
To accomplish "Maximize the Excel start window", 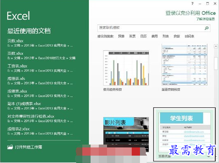I will tap(207, 4).
